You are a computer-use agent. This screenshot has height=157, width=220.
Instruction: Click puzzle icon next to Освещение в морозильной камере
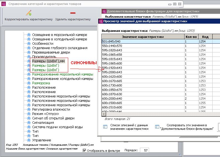pyautogui.click(x=29, y=35)
